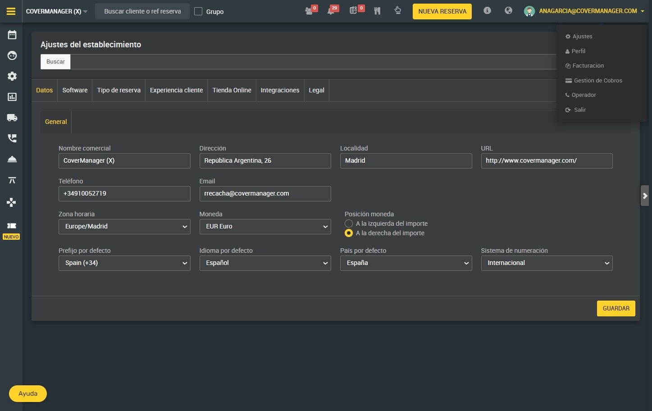Expand the Zona horaria dropdown

(124, 227)
